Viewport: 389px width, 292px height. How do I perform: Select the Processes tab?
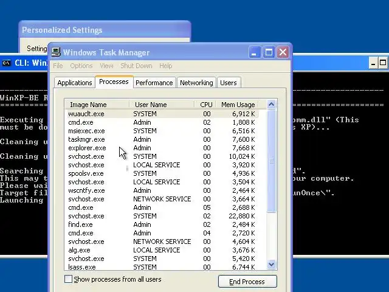pos(114,82)
